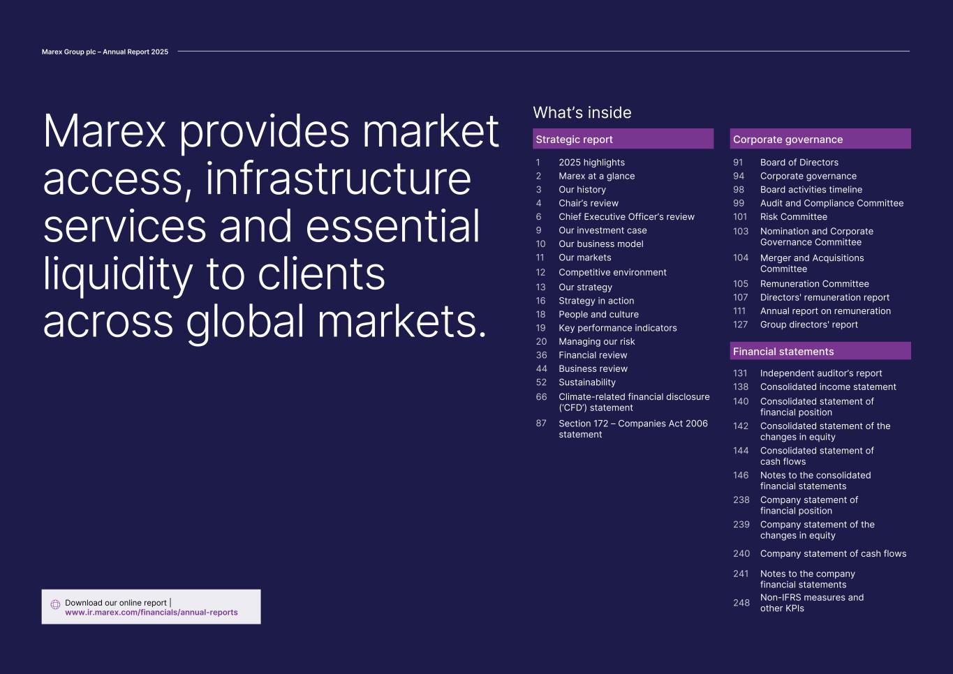This screenshot has height=674, width=953.
Task: Jump to the Our history entry
Action: tap(582, 190)
